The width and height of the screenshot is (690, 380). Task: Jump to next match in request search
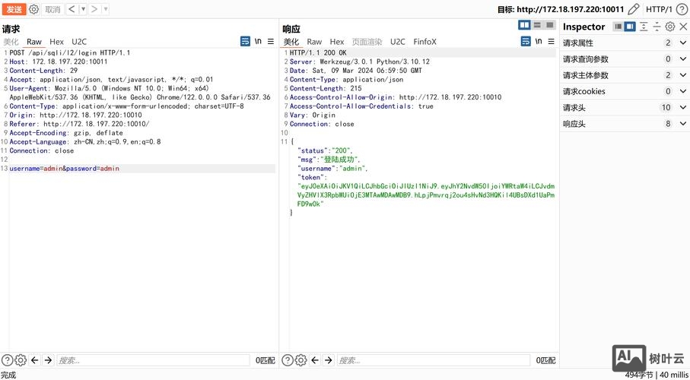48,360
